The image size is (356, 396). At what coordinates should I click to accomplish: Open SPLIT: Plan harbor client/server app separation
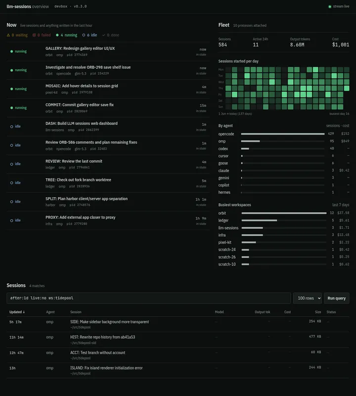coord(108,202)
